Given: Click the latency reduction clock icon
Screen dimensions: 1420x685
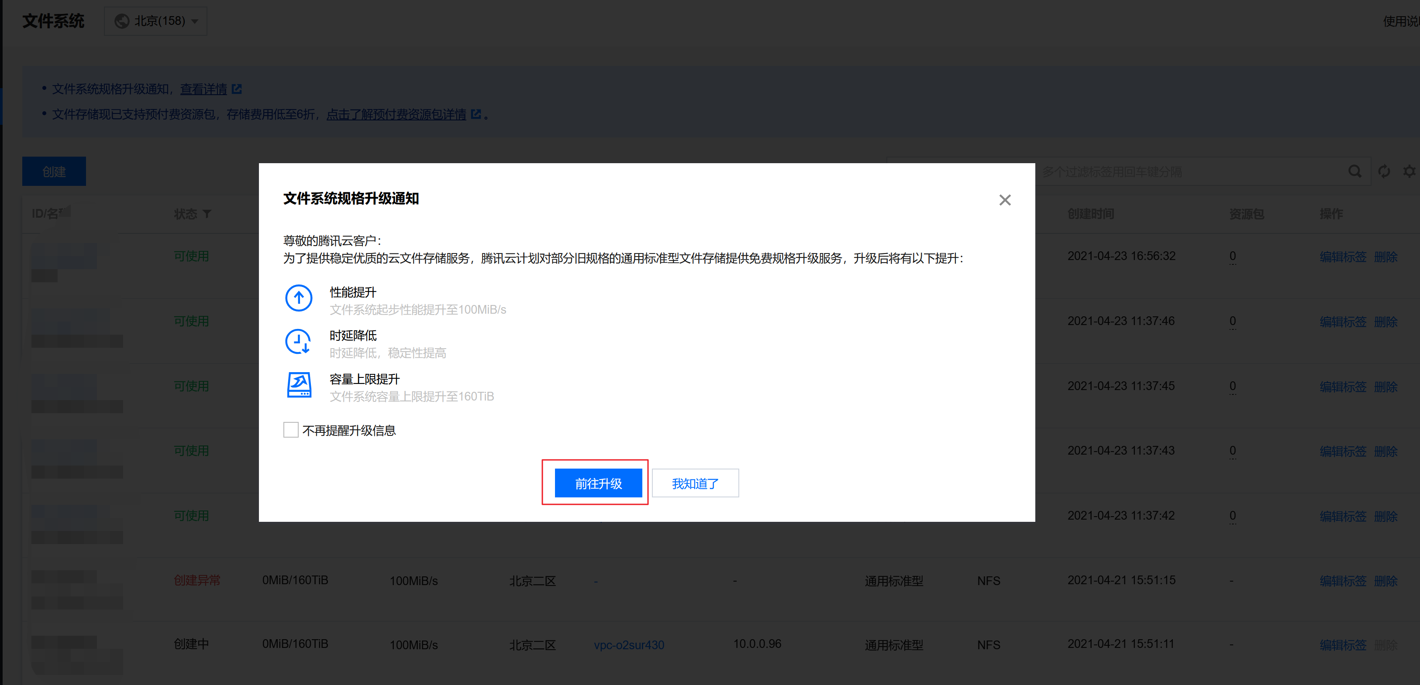Looking at the screenshot, I should [x=298, y=342].
